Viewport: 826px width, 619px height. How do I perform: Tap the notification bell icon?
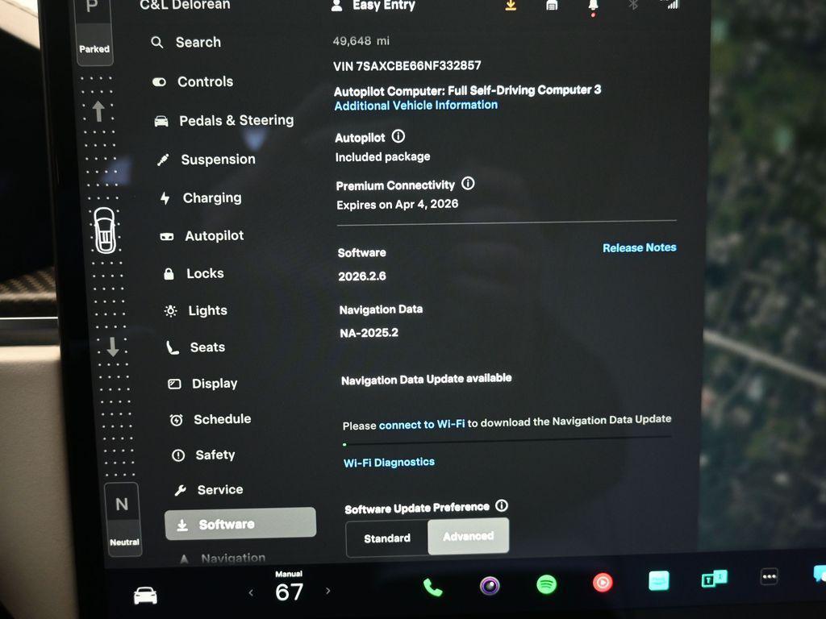tap(594, 6)
